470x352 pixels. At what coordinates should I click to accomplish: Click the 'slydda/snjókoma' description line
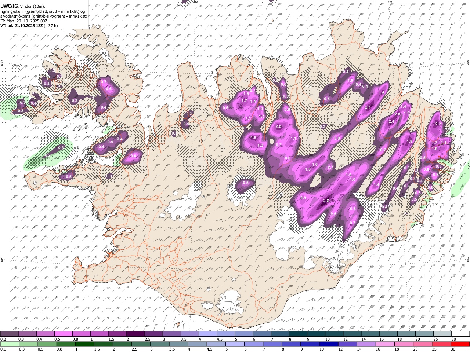[x=44, y=16]
